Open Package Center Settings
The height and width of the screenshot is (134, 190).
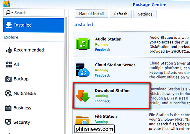click(x=145, y=14)
